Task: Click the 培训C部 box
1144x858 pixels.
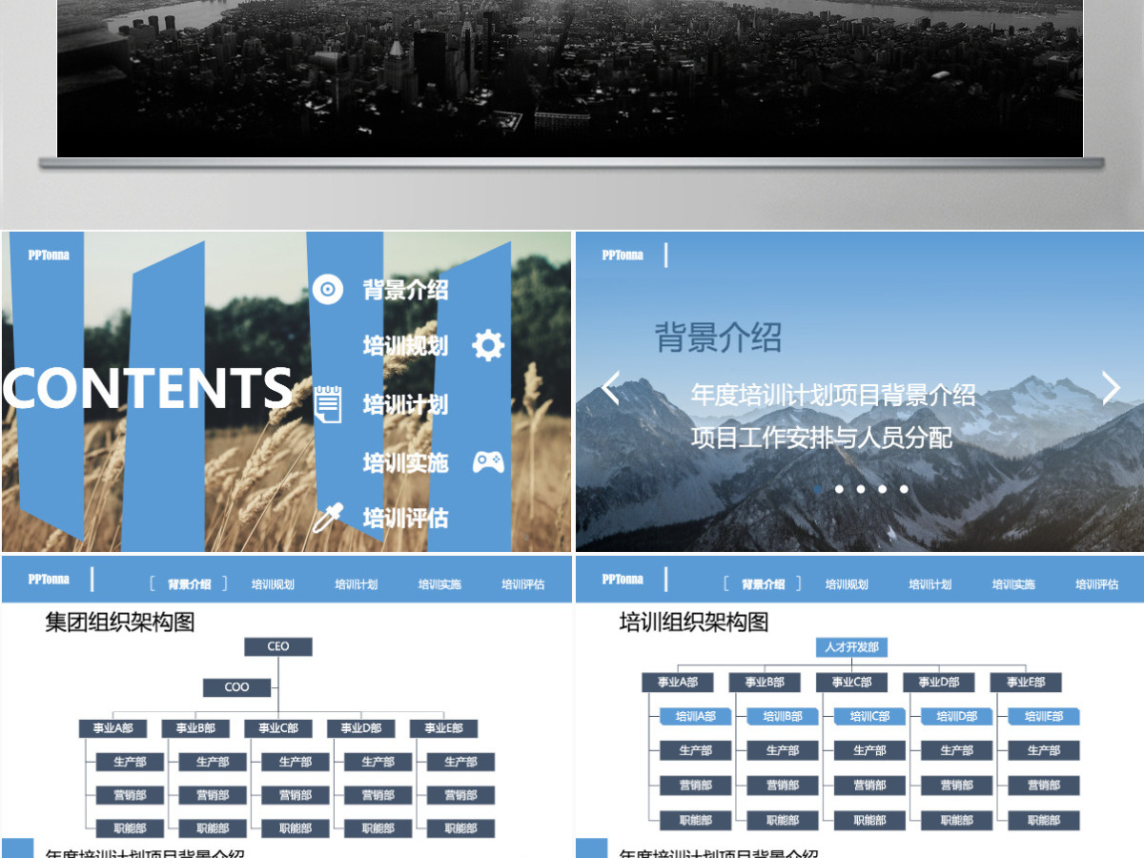Action: point(869,717)
